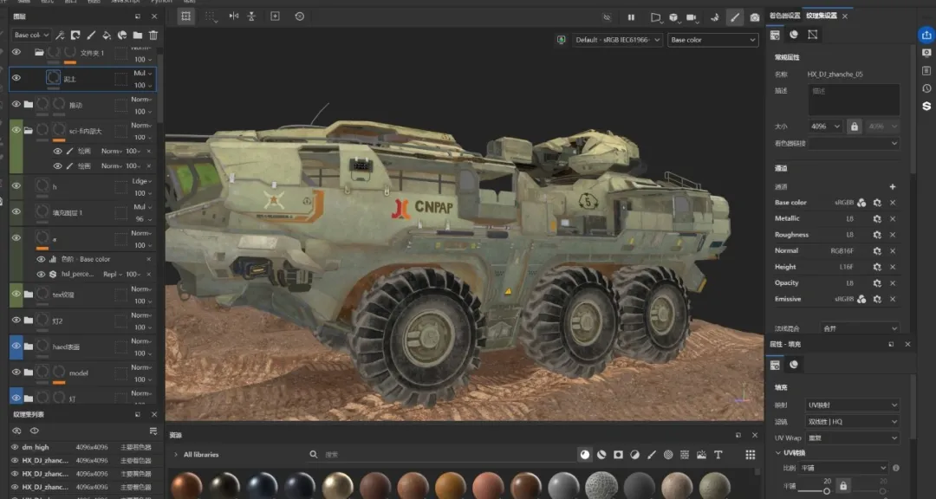Open the UV projection mapping dropdown
This screenshot has width=936, height=499.
point(853,405)
